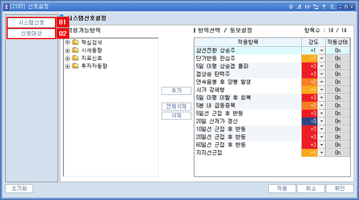Click the help question mark icon
Image resolution: width=359 pixels, height=200 pixels.
coord(324,7)
